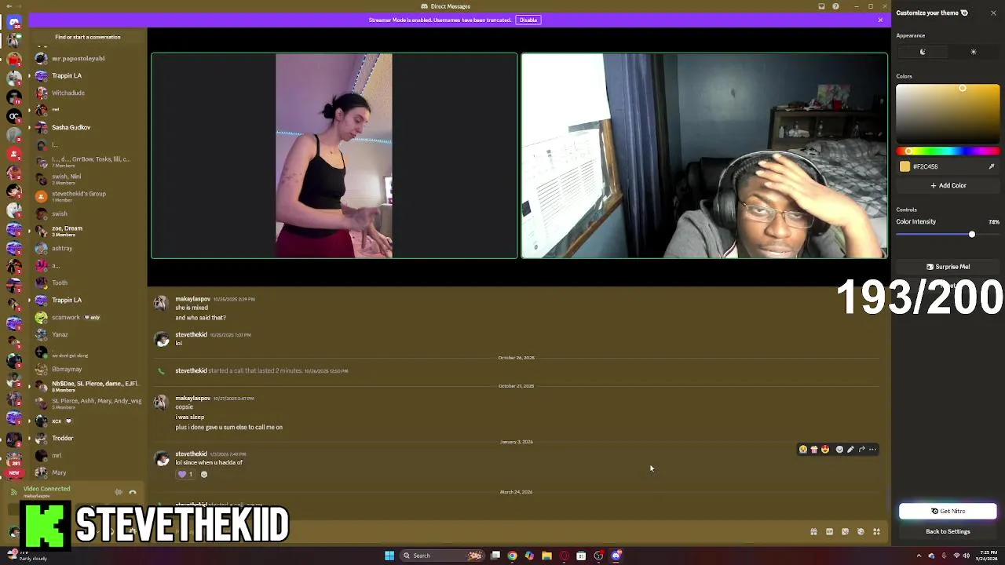Viewport: 1005px width, 565px height.
Task: Open the Help icon in title bar
Action: [835, 6]
